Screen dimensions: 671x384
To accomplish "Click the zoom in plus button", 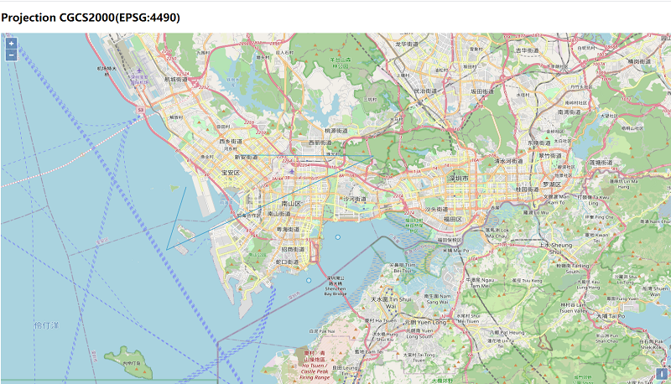I will [x=11, y=44].
